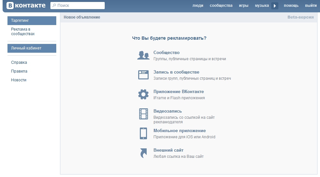Click the two-people Community icon
This screenshot has height=177, width=320.
(143, 56)
